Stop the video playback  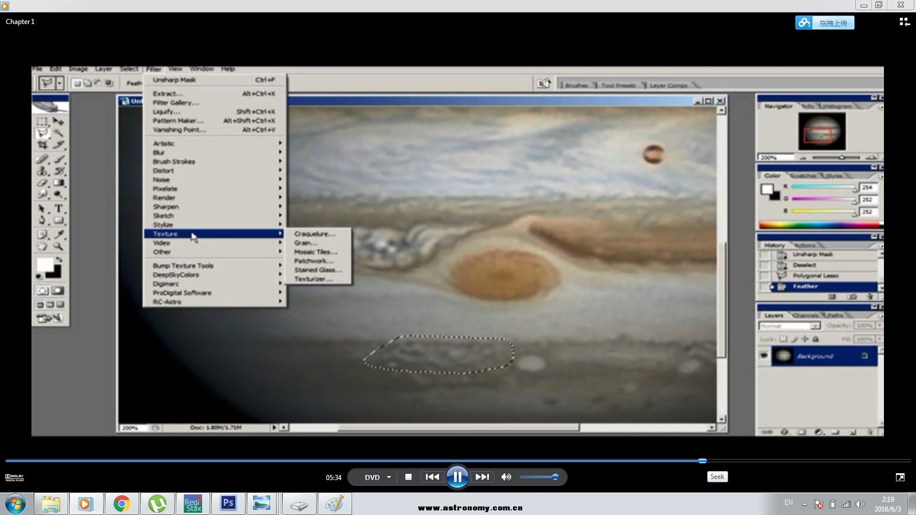[x=408, y=477]
